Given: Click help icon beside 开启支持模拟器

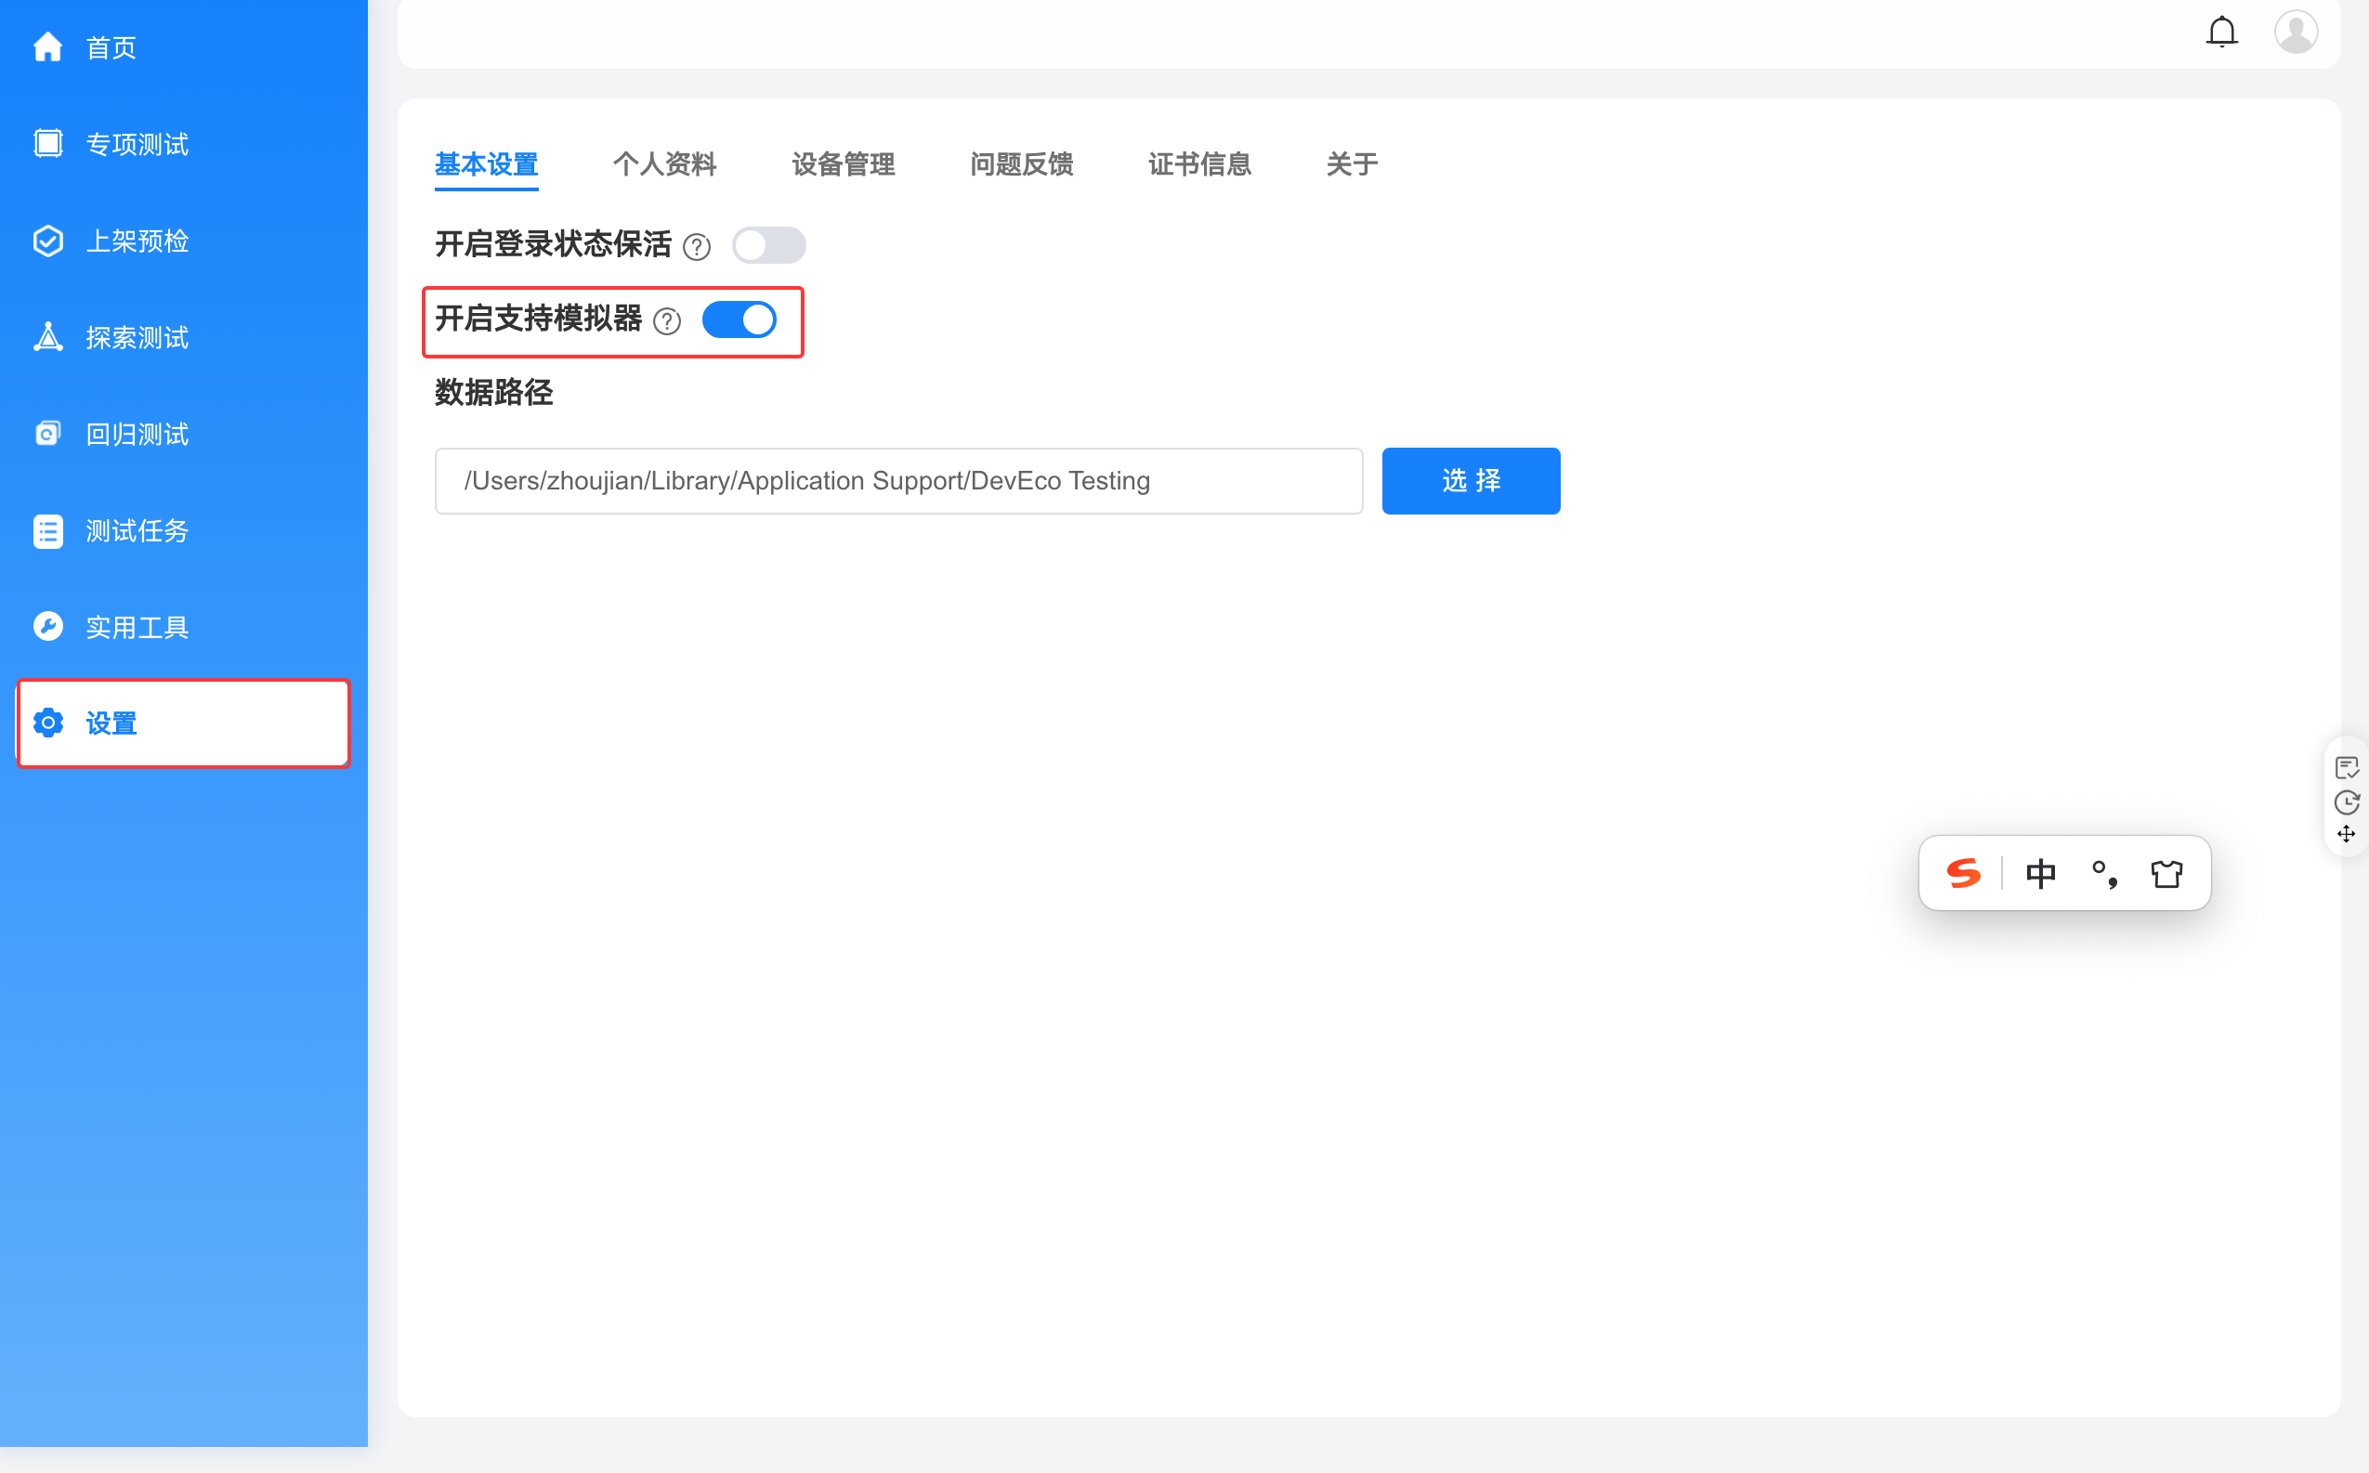Looking at the screenshot, I should click(666, 320).
